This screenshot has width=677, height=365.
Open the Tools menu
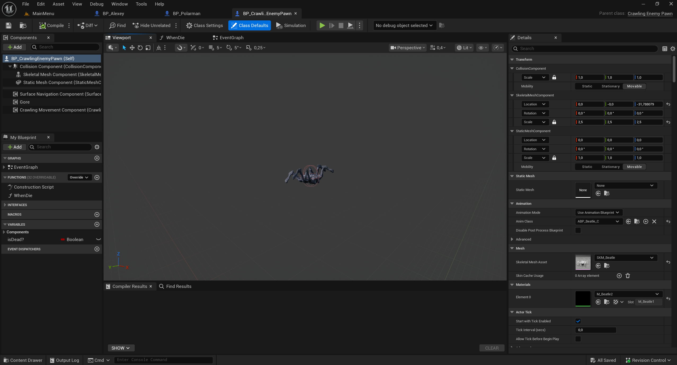point(141,4)
